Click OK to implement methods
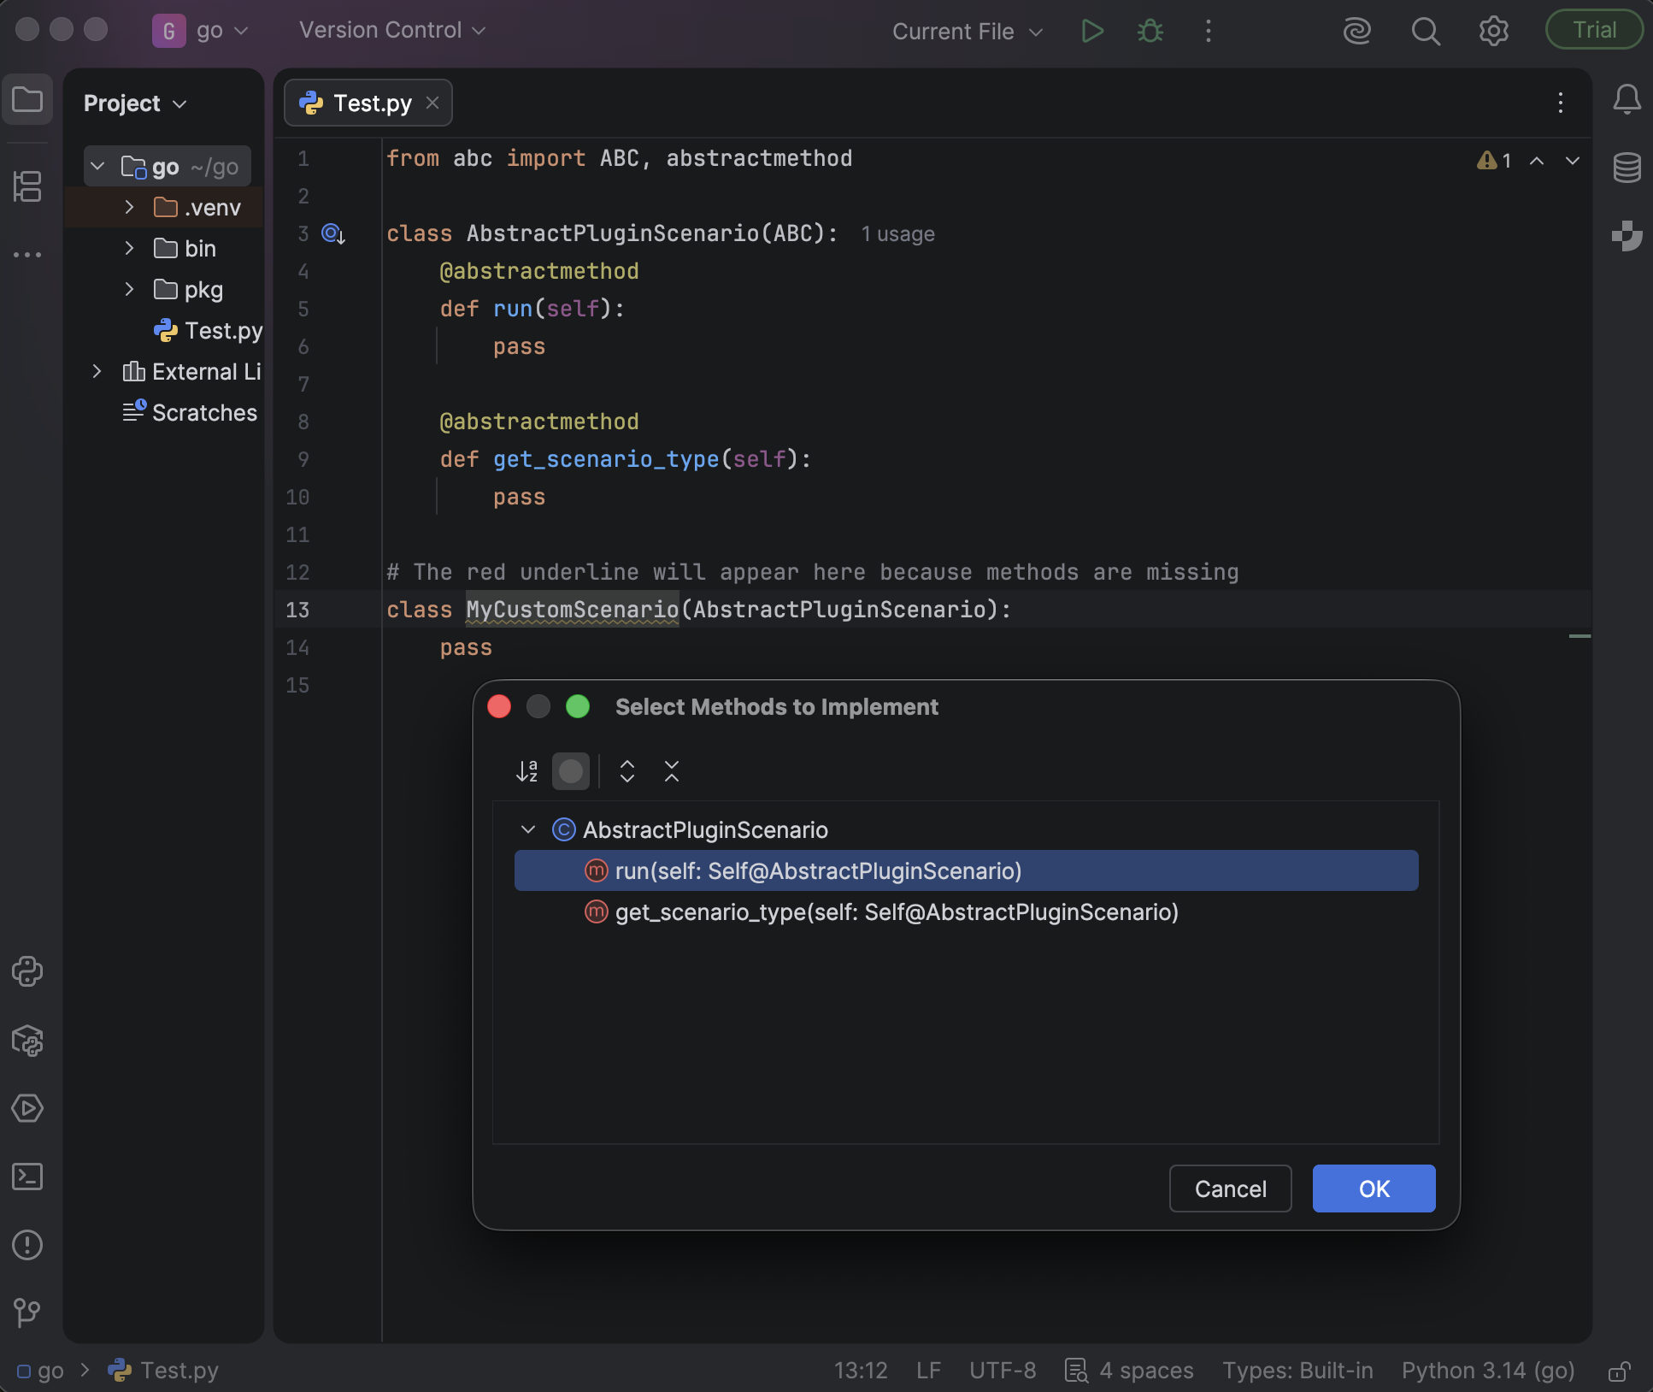 coord(1374,1189)
